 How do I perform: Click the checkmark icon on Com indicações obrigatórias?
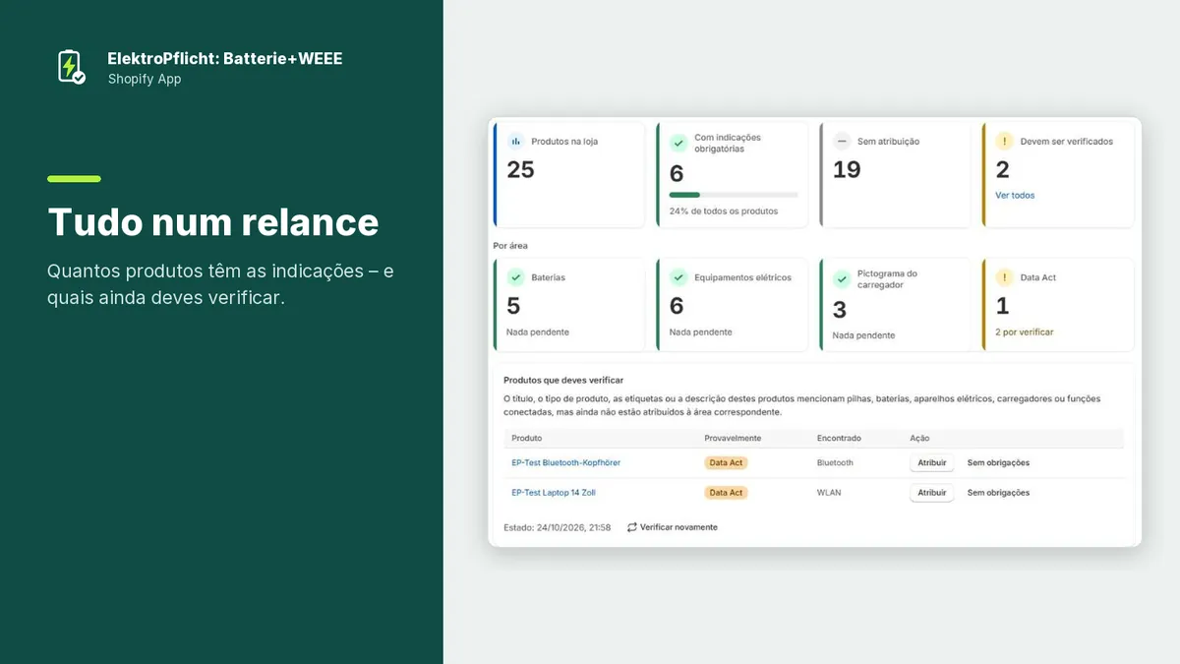coord(678,143)
